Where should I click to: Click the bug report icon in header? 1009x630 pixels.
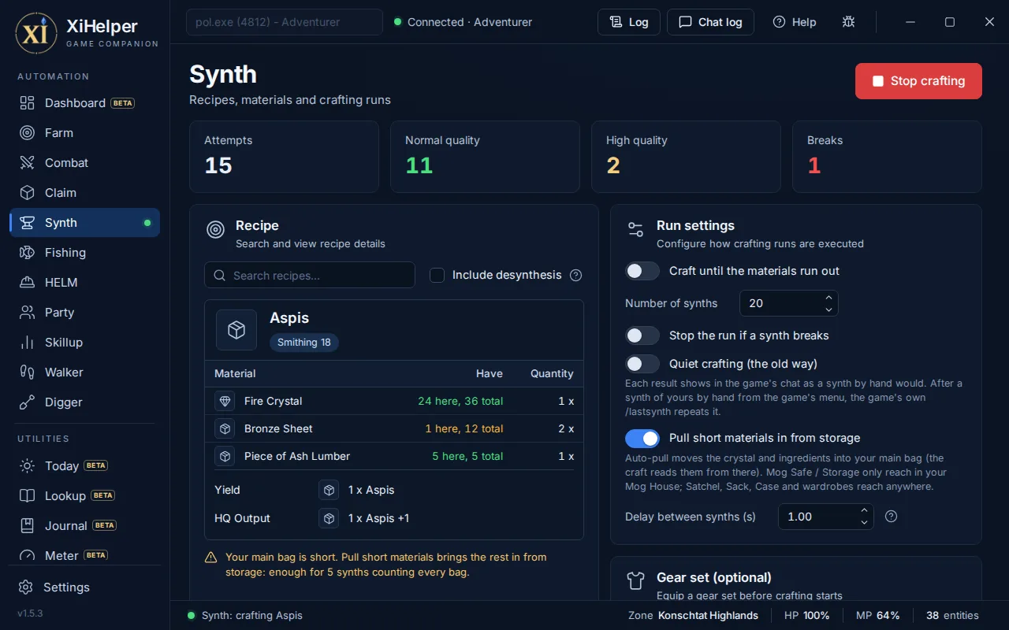coord(848,22)
